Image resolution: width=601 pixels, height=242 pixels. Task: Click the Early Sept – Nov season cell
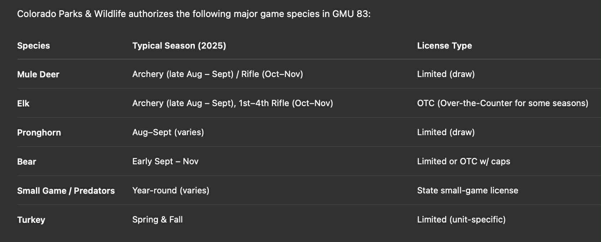point(165,161)
